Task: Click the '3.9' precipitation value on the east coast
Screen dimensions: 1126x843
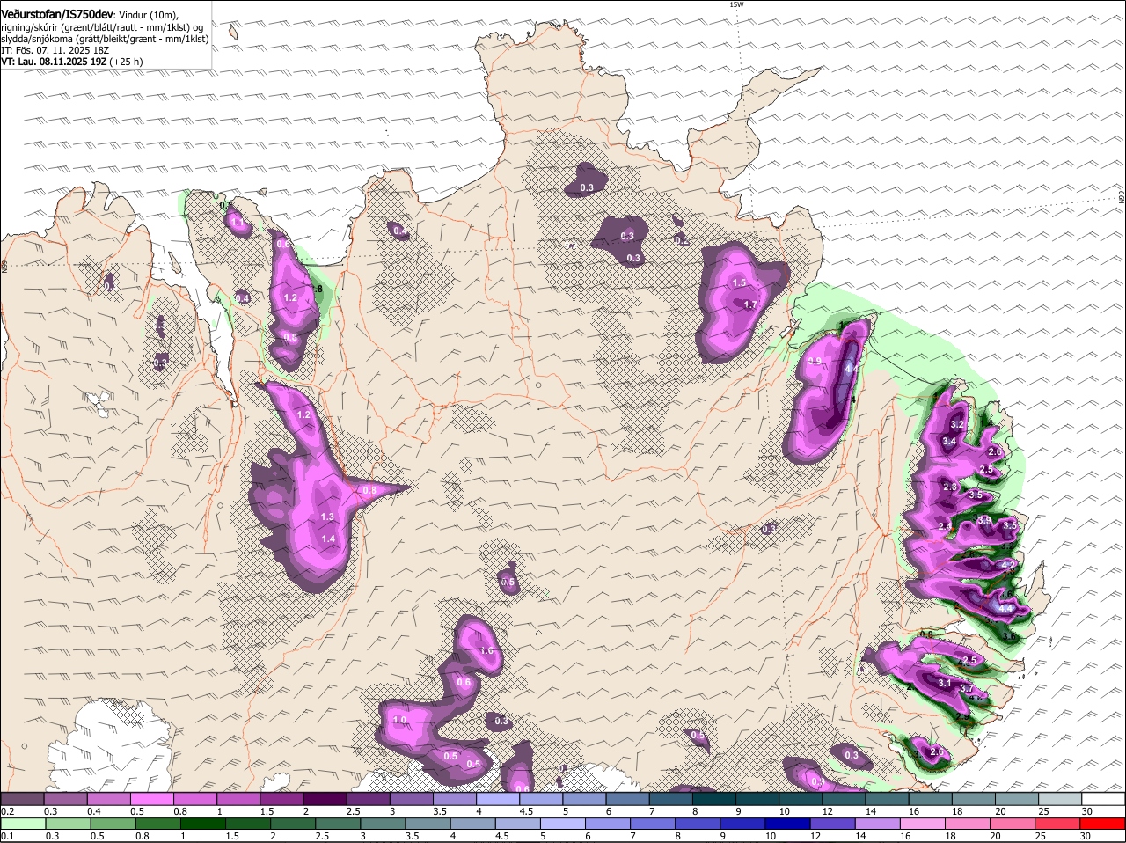Action: (x=984, y=521)
